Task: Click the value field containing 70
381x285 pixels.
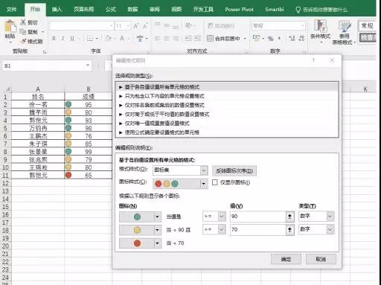Action: [258, 230]
